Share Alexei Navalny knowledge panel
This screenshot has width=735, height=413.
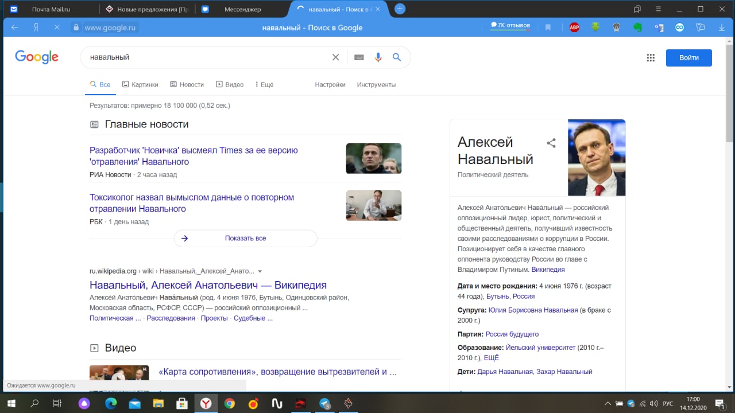[x=551, y=143]
